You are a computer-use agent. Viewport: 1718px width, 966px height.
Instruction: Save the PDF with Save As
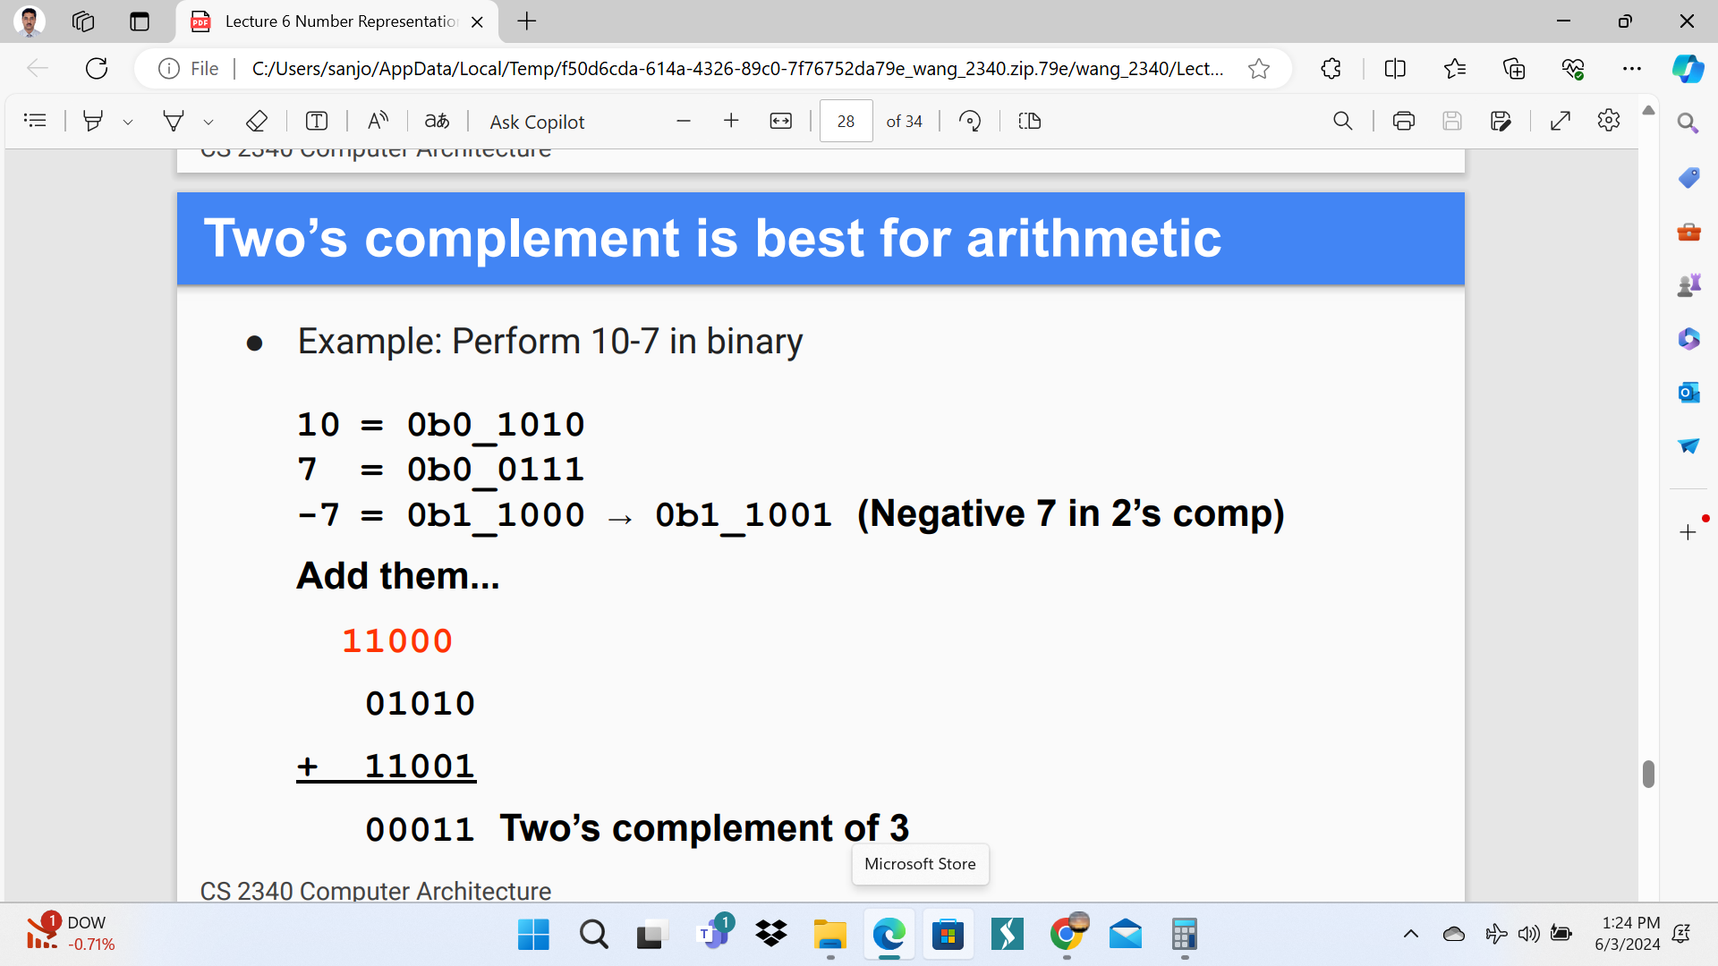pyautogui.click(x=1501, y=121)
